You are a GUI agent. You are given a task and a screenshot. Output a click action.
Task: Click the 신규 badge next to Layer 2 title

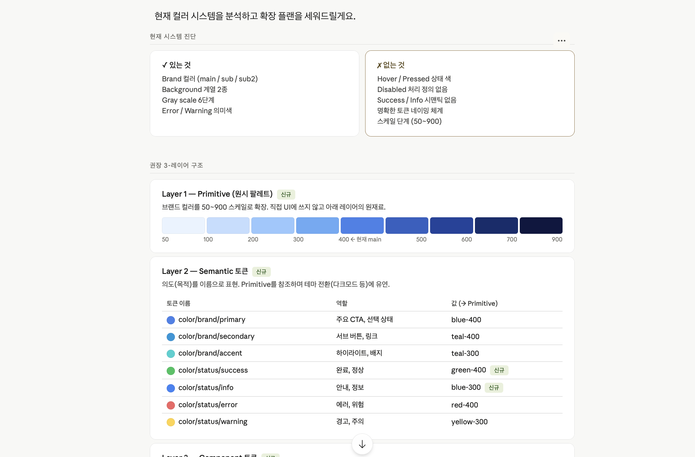[x=261, y=272]
